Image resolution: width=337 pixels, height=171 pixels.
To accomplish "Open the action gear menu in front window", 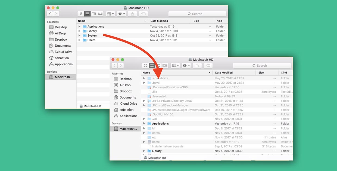I will tap(186, 66).
